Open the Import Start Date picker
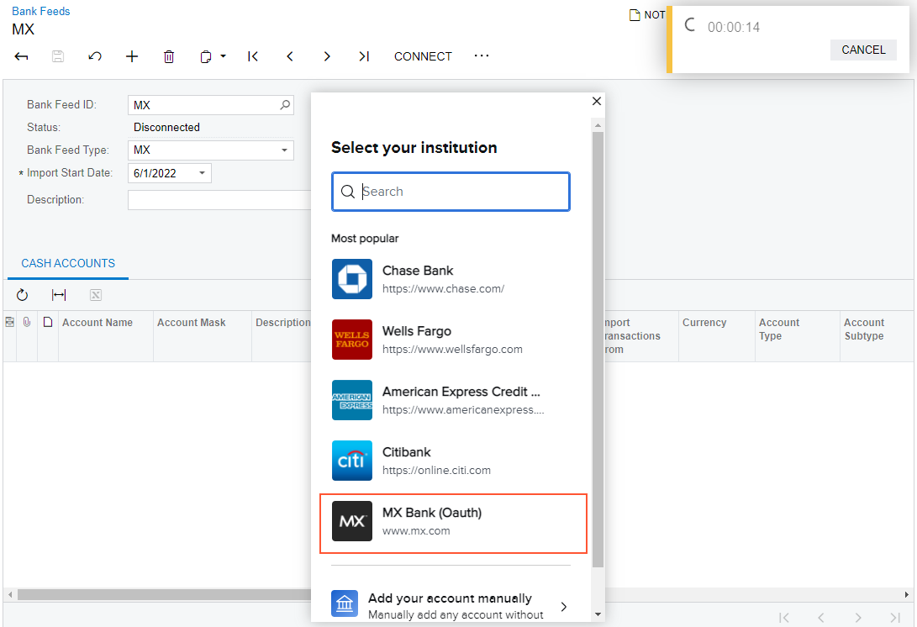The image size is (917, 627). click(202, 173)
